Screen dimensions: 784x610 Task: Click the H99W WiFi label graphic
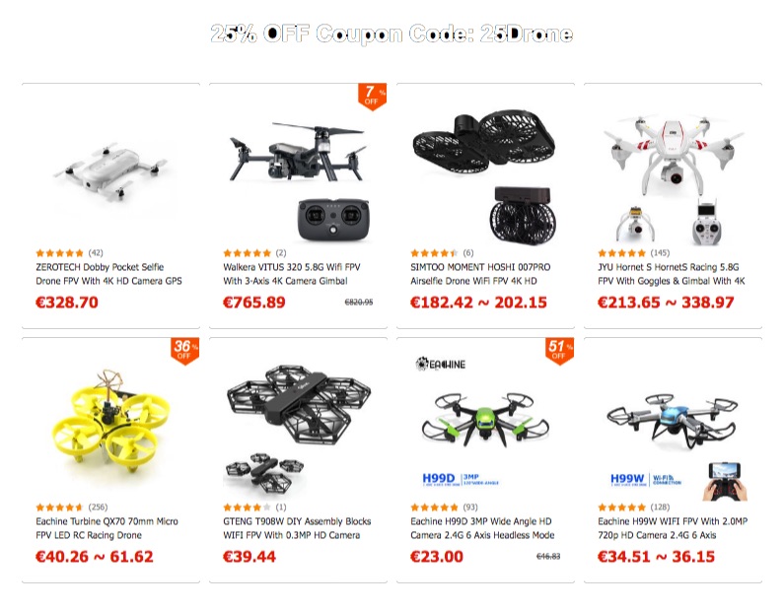(x=646, y=480)
